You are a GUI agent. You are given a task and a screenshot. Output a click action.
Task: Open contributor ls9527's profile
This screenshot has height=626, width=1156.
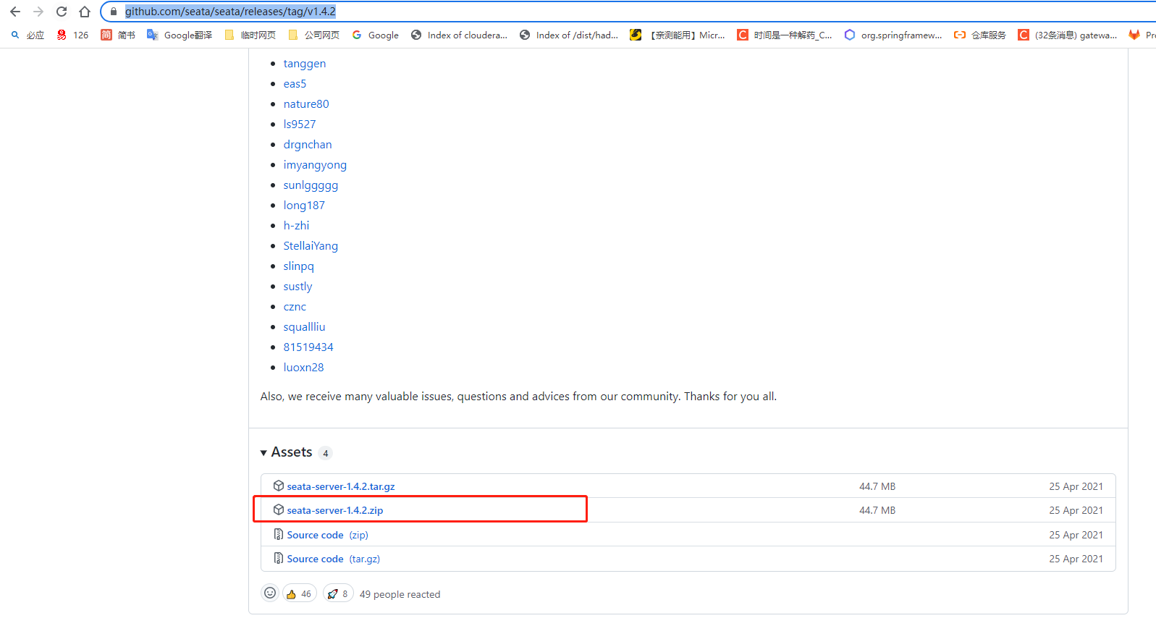(300, 124)
